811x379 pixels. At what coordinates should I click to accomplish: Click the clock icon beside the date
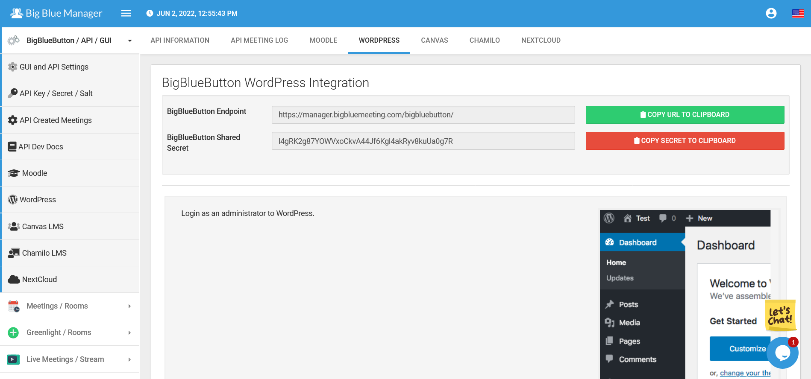coord(150,13)
